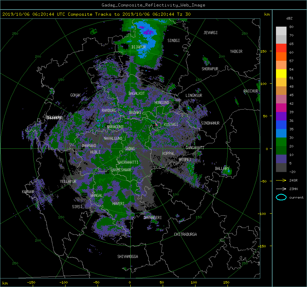Click the blue 35 dBZ color swatch
307x287 pixels.
pos(281,125)
